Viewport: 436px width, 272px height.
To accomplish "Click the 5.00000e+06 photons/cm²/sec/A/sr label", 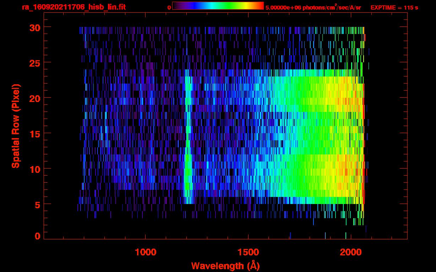I will tap(313, 7).
